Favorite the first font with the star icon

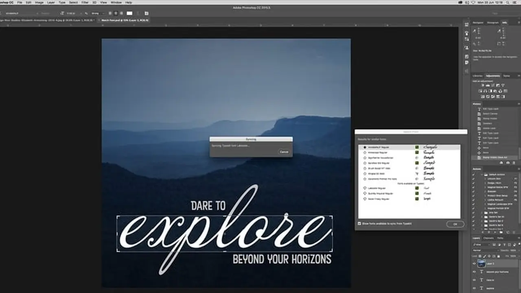(x=365, y=147)
